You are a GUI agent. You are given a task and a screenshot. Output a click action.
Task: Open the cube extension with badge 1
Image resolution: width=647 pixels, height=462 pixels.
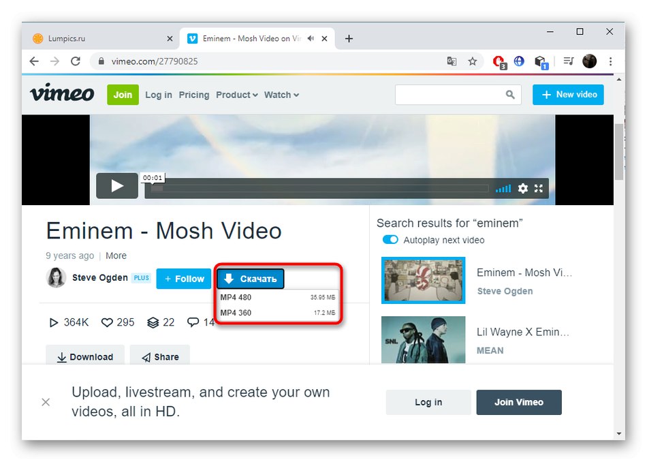(x=541, y=62)
